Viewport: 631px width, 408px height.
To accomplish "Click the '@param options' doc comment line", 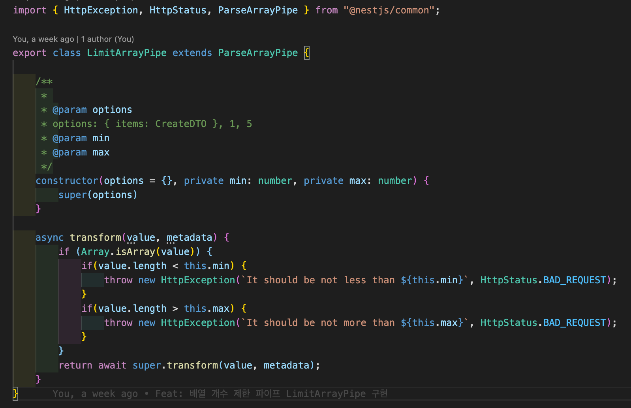I will click(87, 110).
